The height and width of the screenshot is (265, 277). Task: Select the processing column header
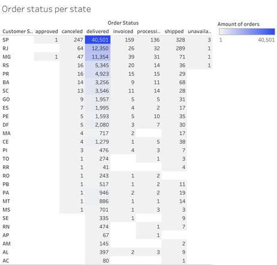(149, 31)
